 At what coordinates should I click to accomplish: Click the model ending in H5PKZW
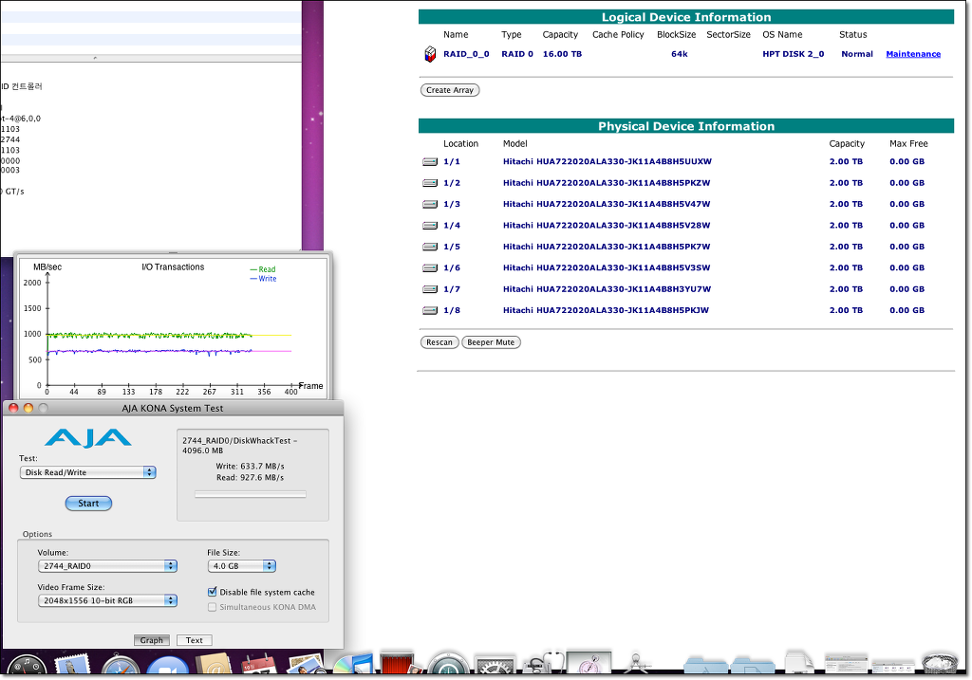pos(607,183)
